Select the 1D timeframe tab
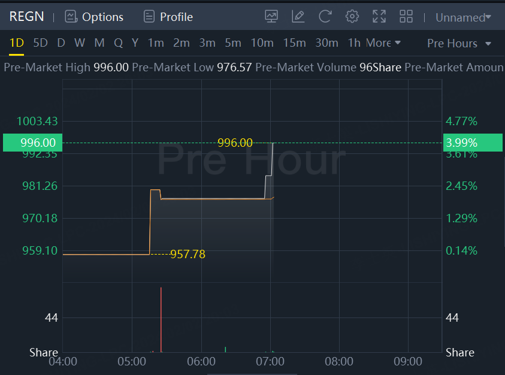 (16, 43)
